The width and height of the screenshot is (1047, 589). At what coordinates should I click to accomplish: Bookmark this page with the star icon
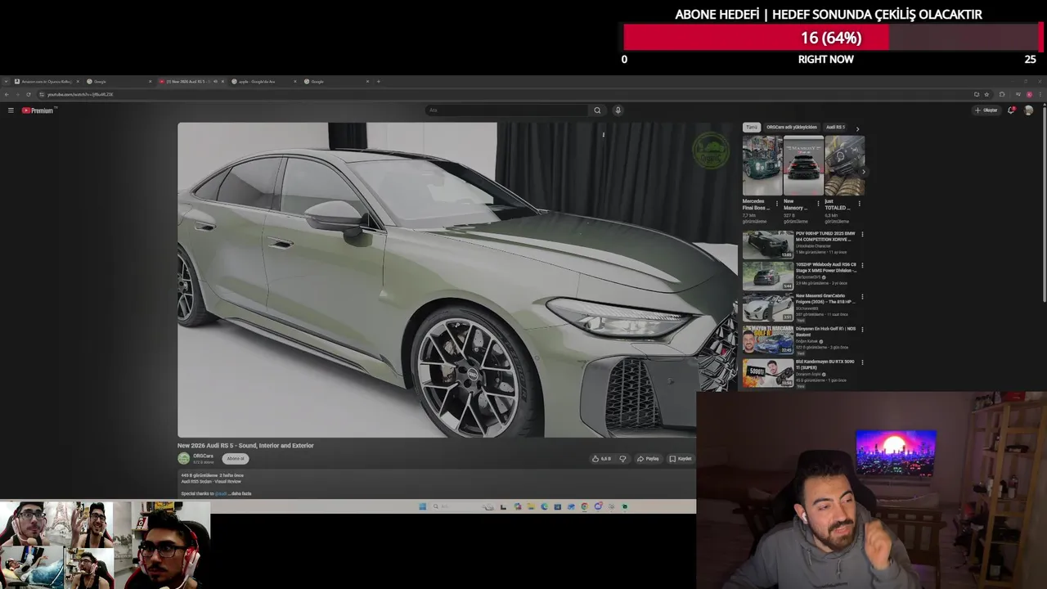pyautogui.click(x=986, y=94)
